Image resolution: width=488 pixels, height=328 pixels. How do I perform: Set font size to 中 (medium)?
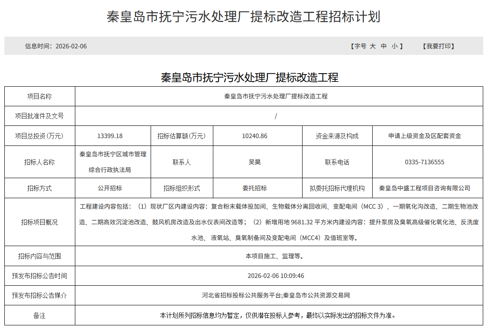pos(384,46)
